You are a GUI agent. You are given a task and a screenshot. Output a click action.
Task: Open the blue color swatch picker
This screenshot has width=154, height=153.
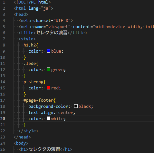click(48, 51)
